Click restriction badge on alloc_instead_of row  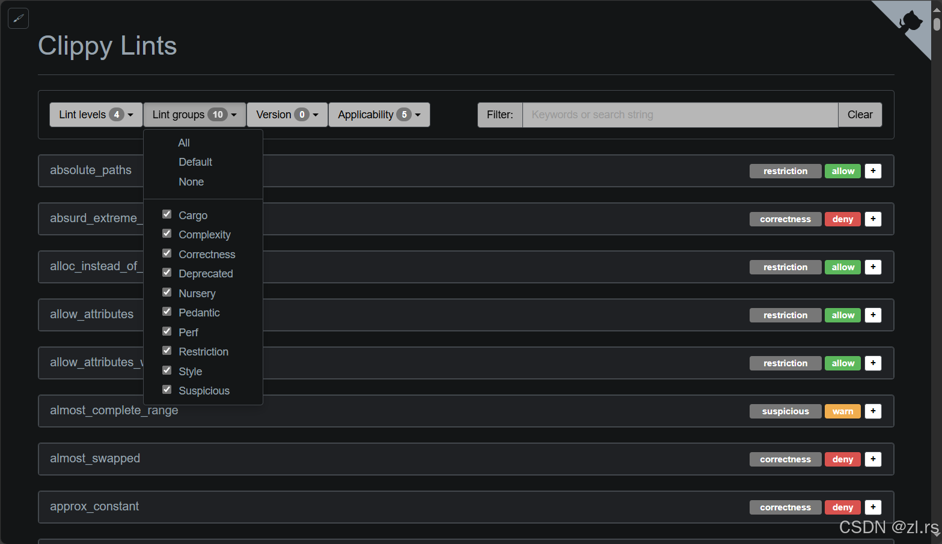[785, 267]
